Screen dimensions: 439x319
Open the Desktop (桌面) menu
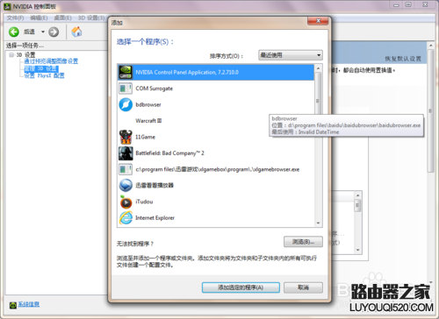(62, 18)
